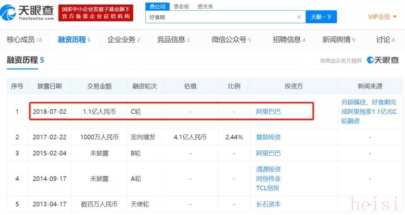Open the 招聘信息 section tab

[x=289, y=39]
